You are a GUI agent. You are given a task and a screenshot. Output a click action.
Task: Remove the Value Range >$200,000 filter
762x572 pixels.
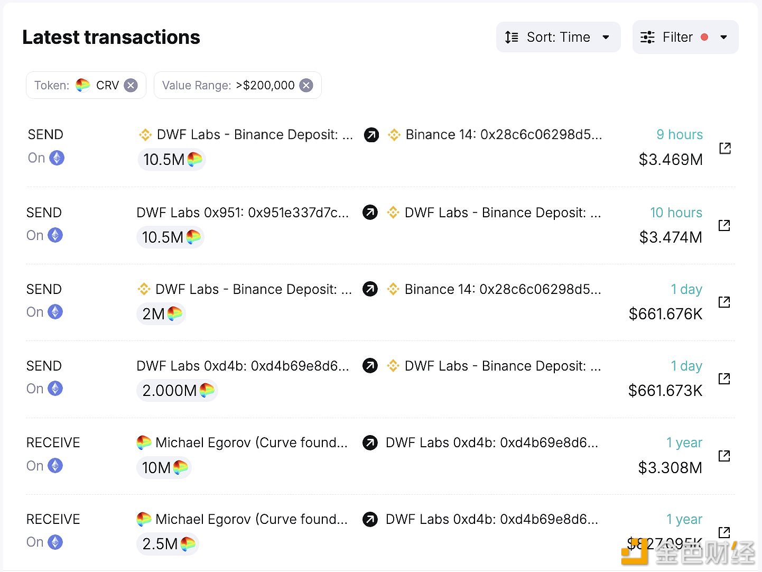click(x=306, y=85)
